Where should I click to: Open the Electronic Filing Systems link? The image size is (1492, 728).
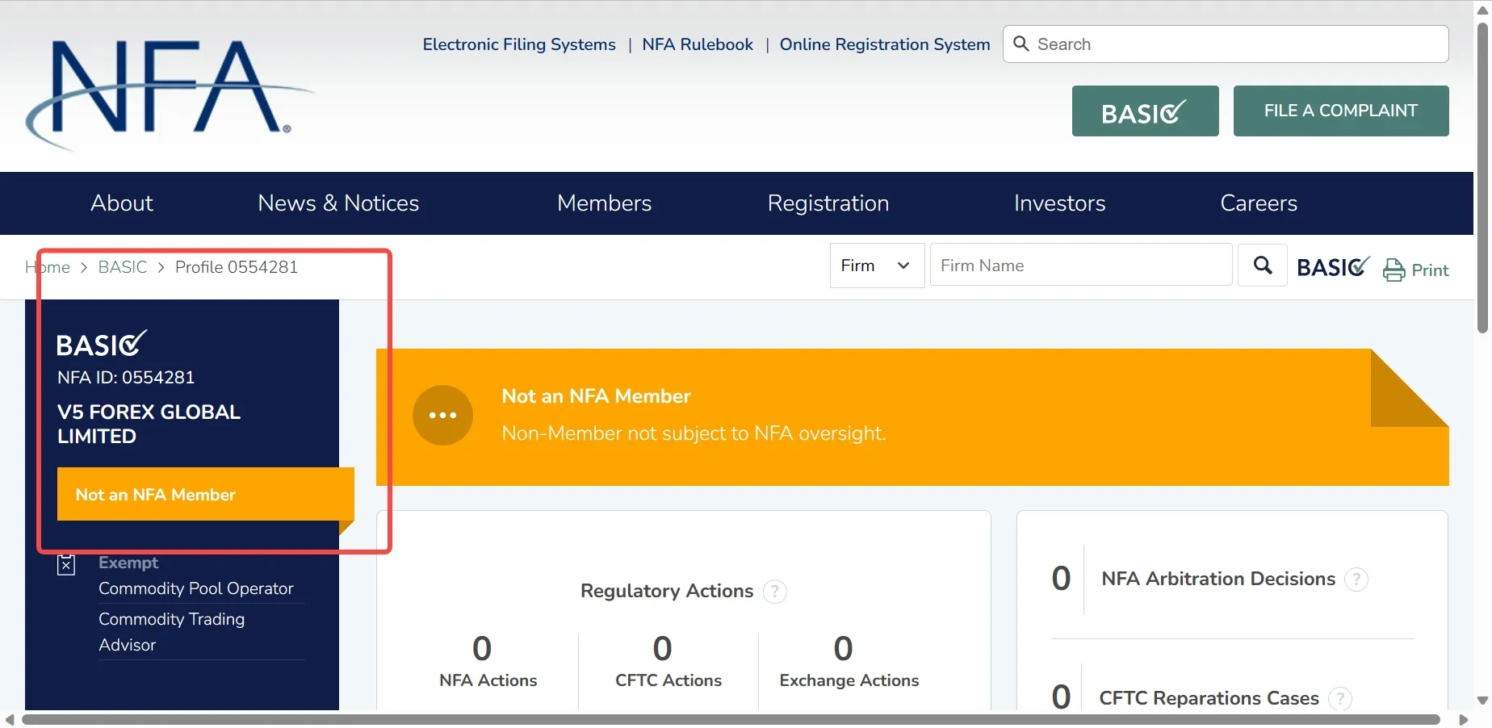519,44
